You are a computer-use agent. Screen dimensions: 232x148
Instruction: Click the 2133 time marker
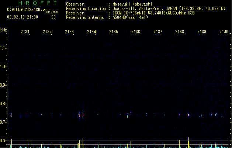[69, 31]
